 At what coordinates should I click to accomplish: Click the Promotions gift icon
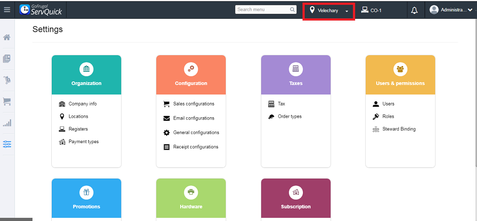(86, 192)
